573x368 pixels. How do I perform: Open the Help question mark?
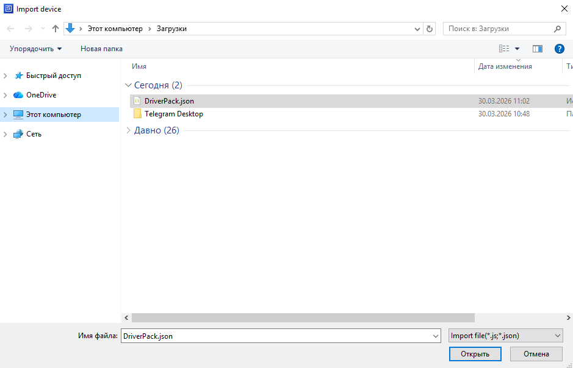click(x=559, y=49)
